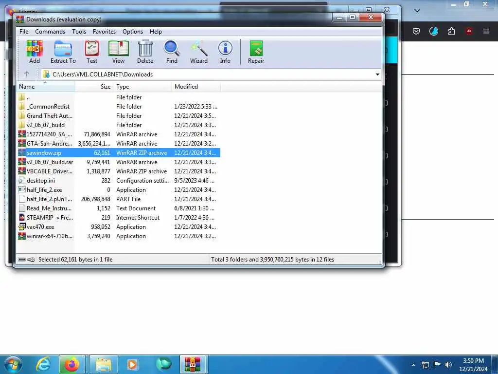Click the WinRAR taskbar button

pyautogui.click(x=193, y=364)
